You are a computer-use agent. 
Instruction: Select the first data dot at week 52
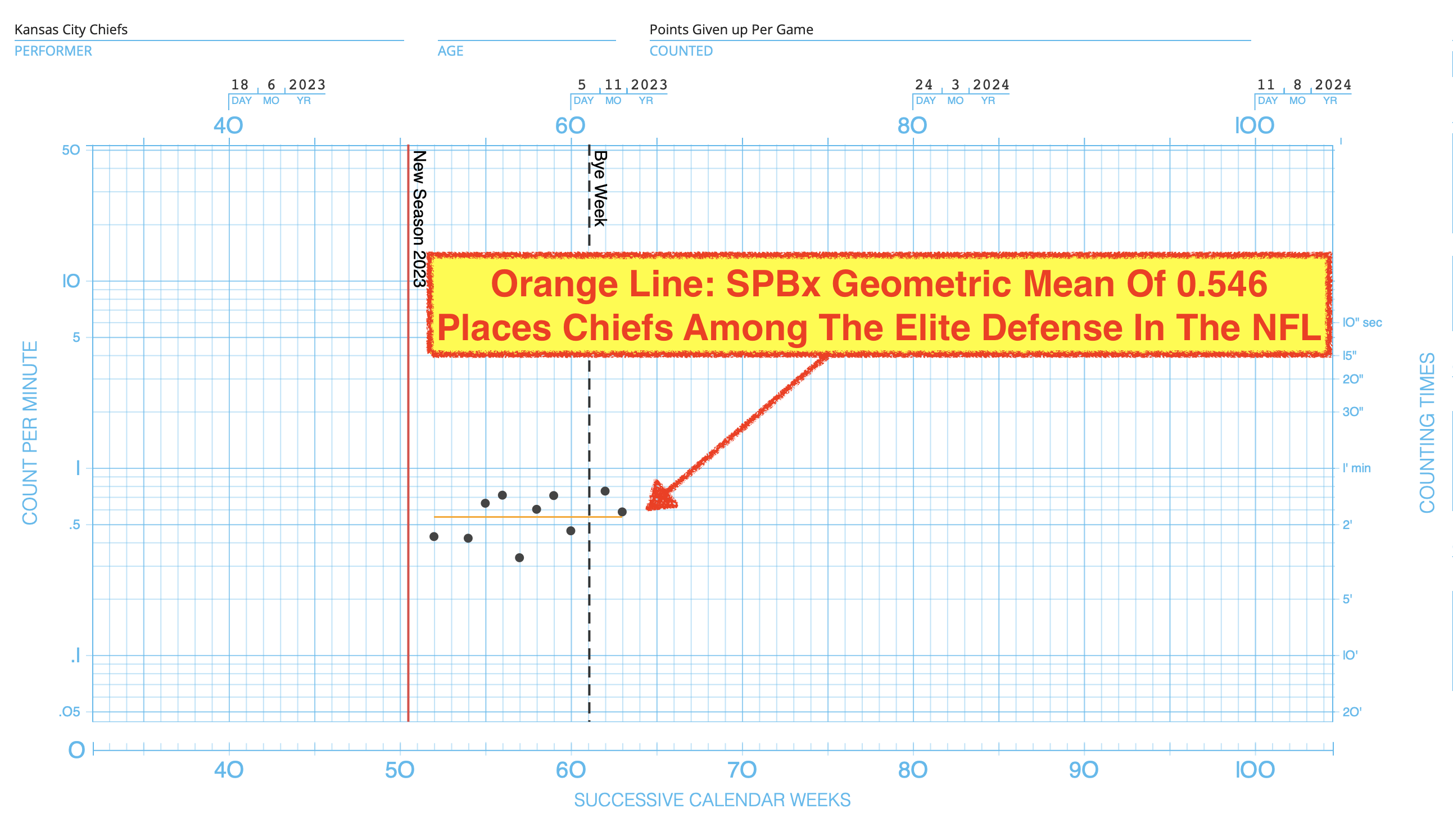(x=434, y=536)
